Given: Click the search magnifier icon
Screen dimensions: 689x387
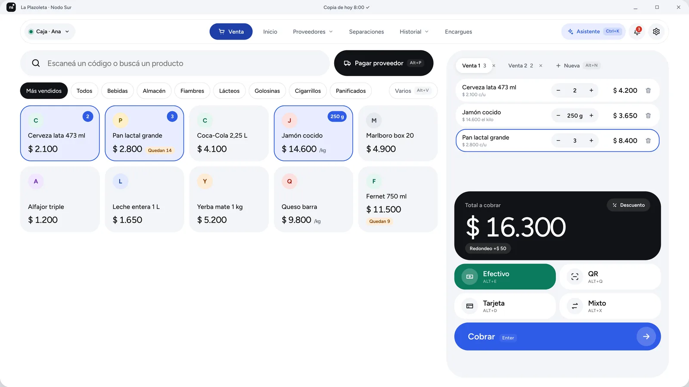Looking at the screenshot, I should pyautogui.click(x=36, y=63).
